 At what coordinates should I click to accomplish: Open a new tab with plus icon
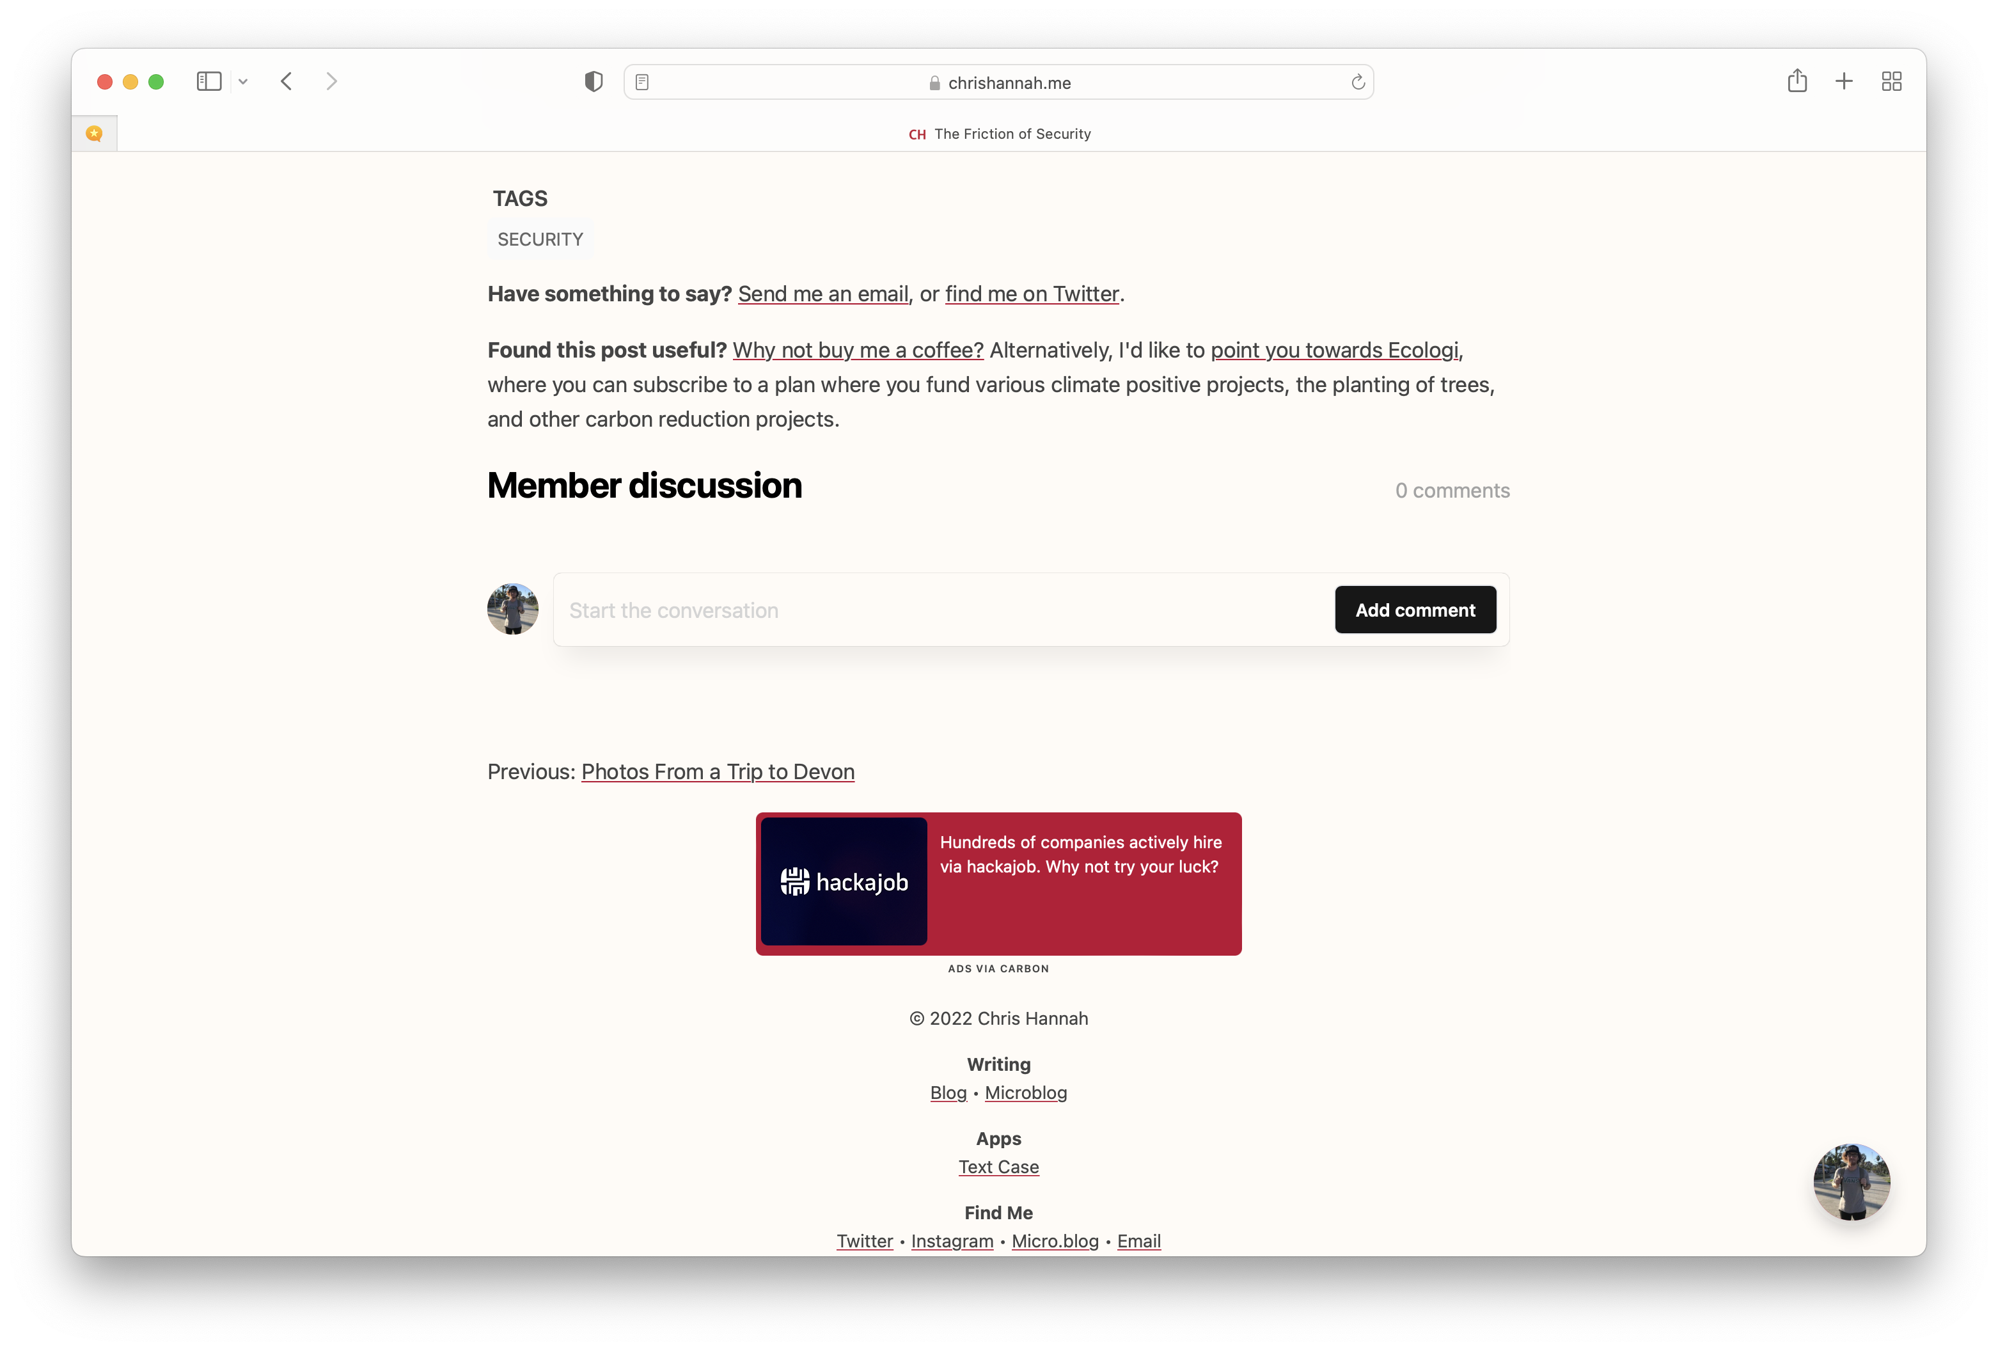(x=1844, y=82)
